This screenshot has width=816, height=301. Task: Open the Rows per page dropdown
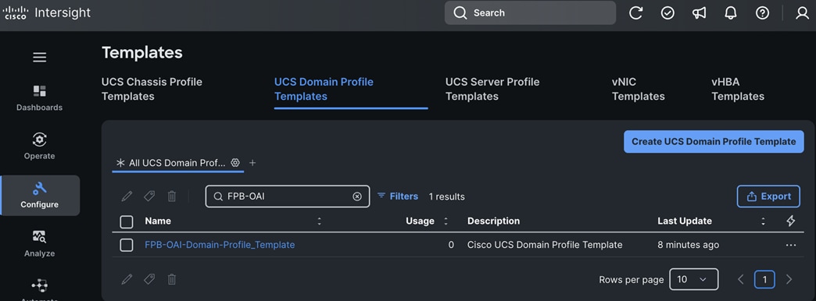694,279
